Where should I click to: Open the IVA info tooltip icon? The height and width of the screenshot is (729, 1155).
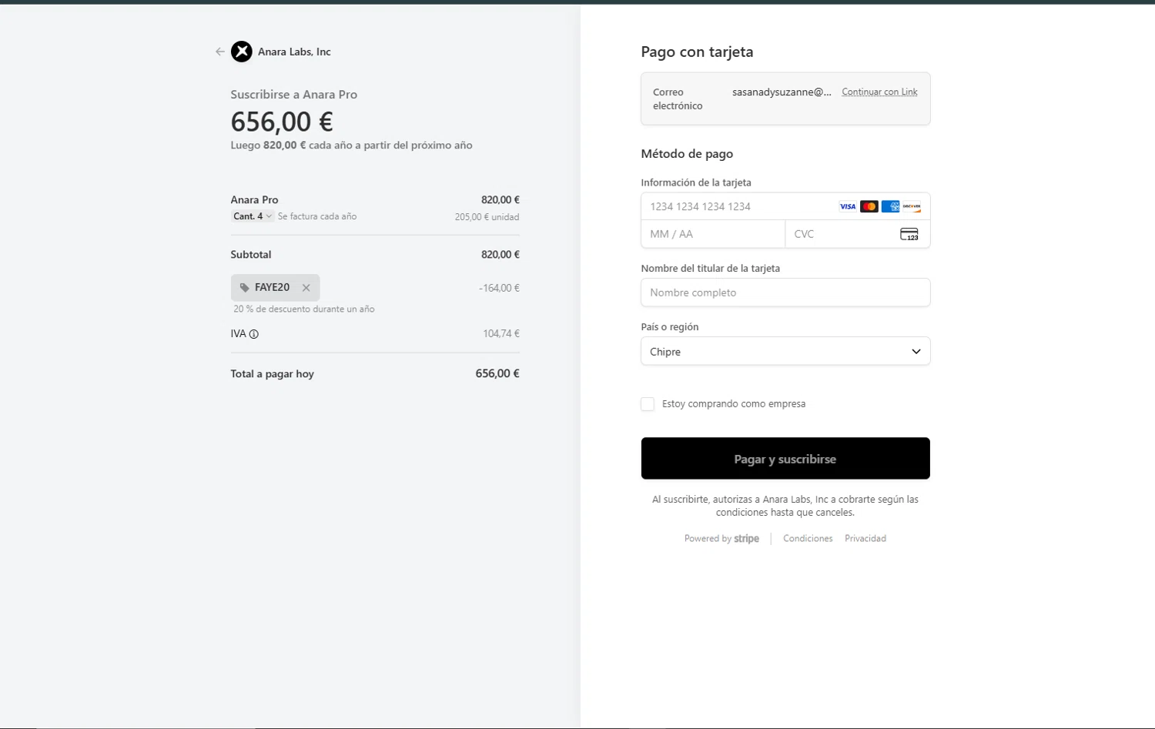[x=254, y=334]
